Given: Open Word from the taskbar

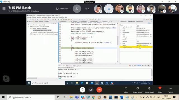Looking at the screenshot, I should [122, 97].
